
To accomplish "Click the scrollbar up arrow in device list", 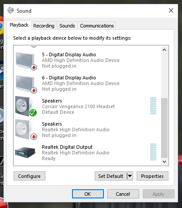I will tap(165, 50).
